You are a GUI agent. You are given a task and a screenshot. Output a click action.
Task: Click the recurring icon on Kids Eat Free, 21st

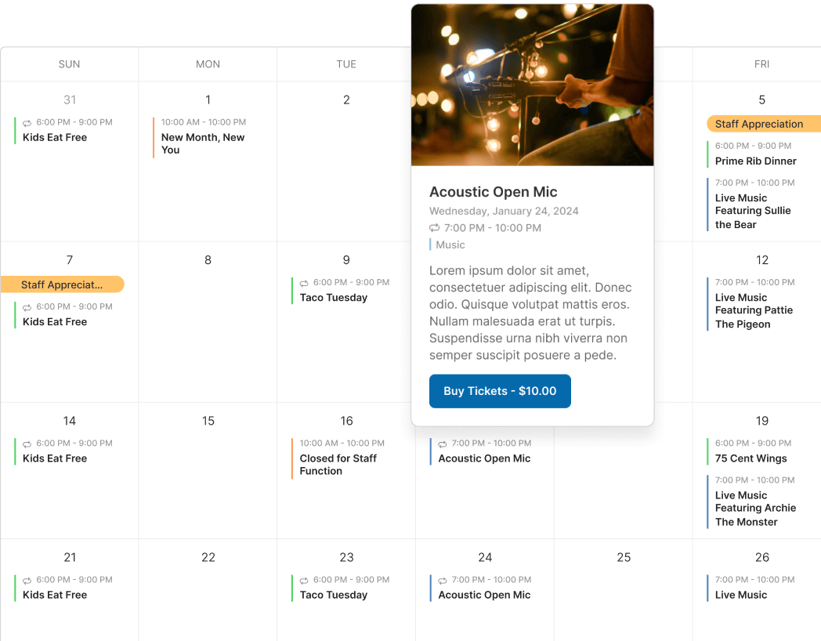27,581
